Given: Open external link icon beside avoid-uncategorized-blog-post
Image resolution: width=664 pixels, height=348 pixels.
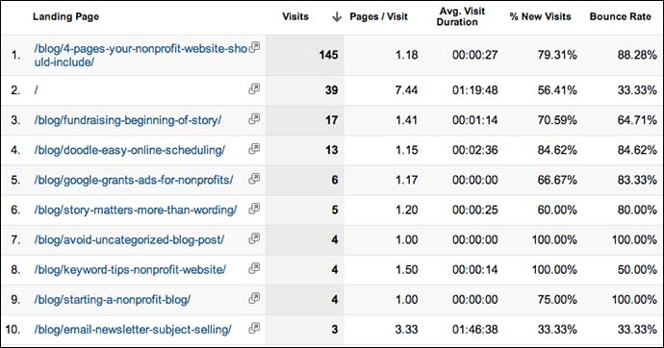Looking at the screenshot, I should click(x=254, y=238).
